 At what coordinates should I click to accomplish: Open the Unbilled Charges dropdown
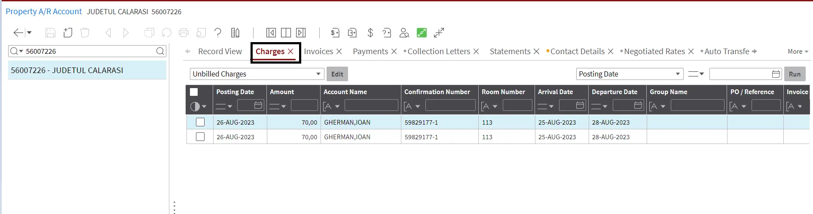[x=257, y=74]
